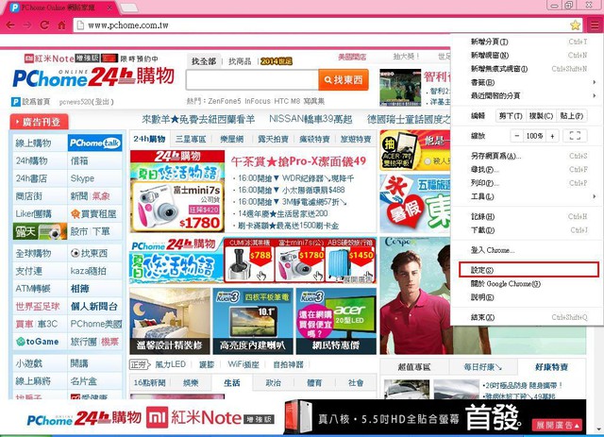Click the toGame logo link

click(38, 342)
